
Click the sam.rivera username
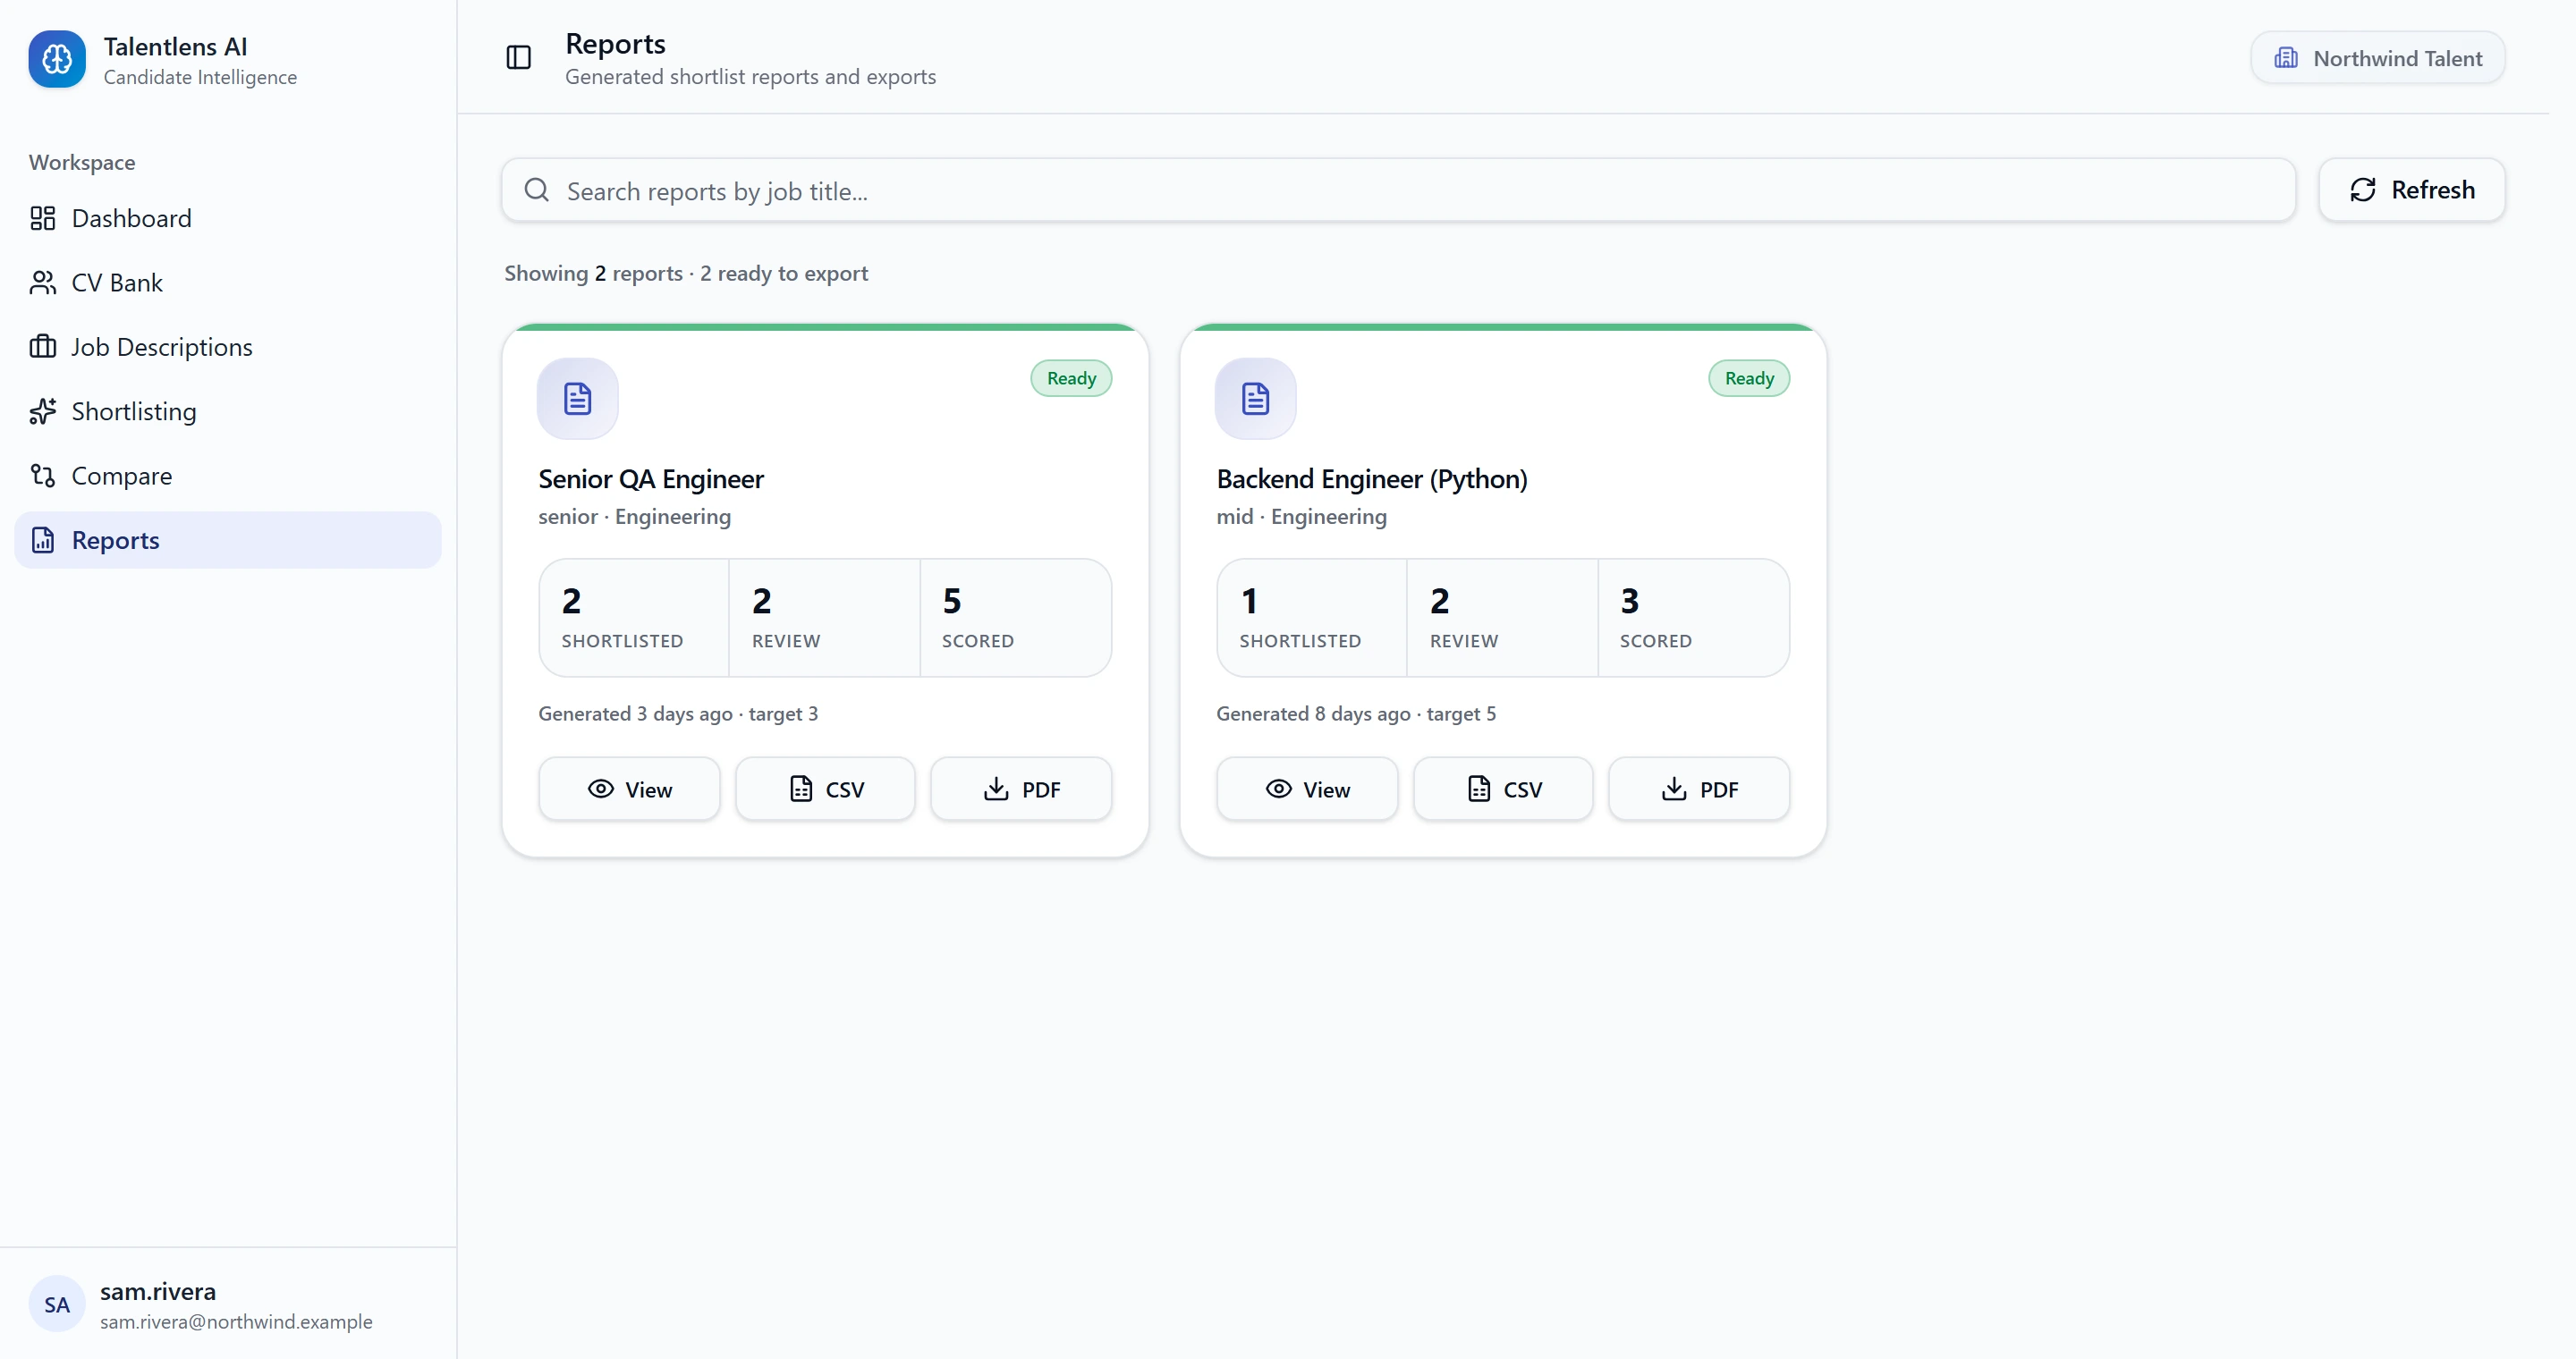click(x=158, y=1292)
